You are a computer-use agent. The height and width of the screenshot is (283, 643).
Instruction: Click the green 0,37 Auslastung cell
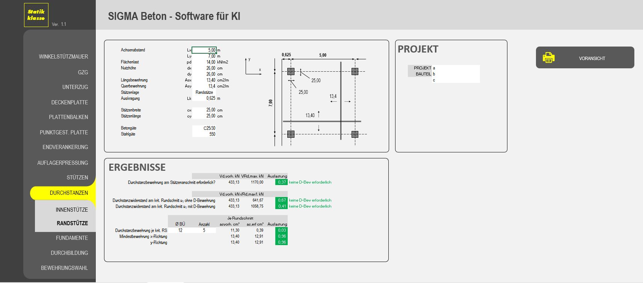tap(281, 182)
